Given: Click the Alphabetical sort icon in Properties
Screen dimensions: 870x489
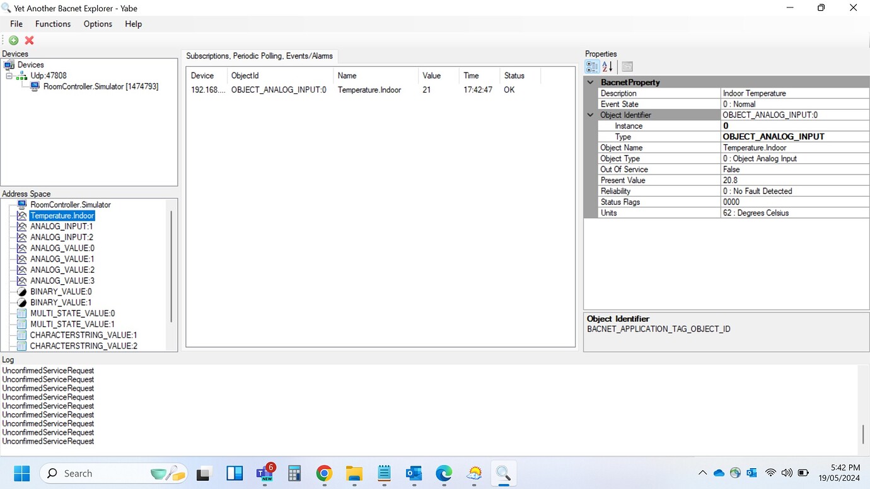Looking at the screenshot, I should (606, 66).
